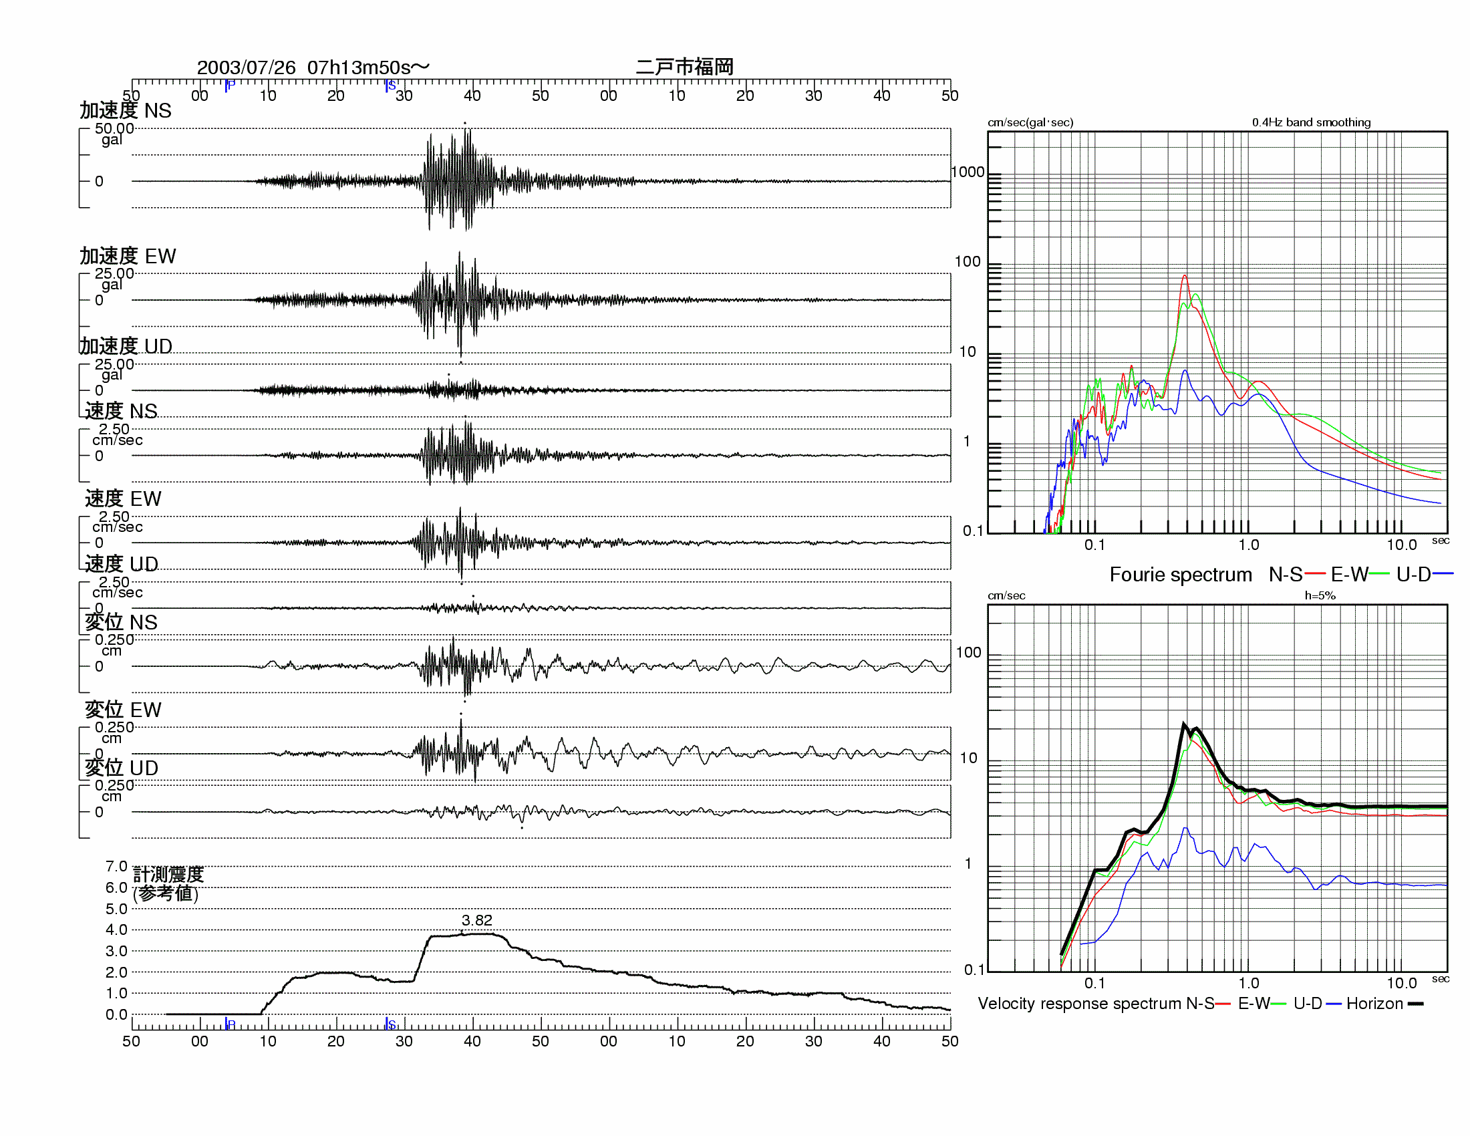Click the P-wave marker on top time axis
The height and width of the screenshot is (1136, 1470).
pyautogui.click(x=229, y=86)
